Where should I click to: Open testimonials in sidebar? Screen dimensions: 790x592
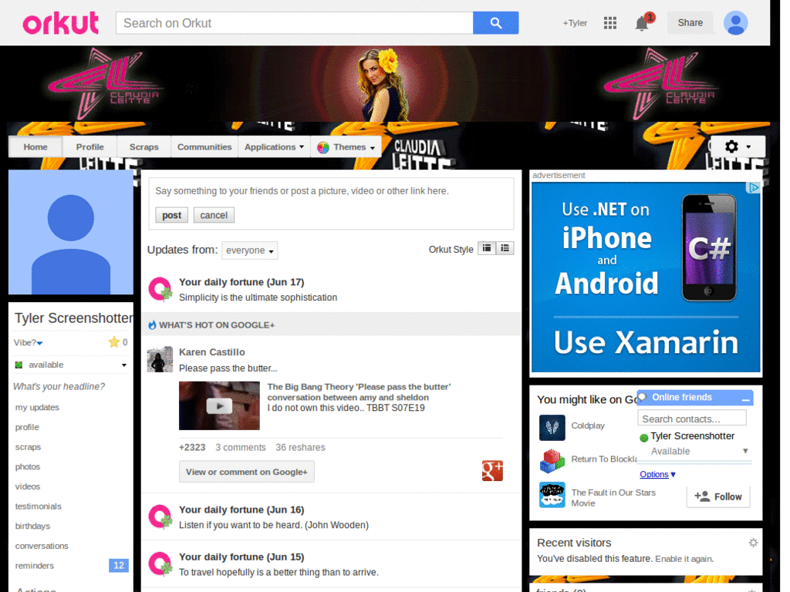point(39,506)
